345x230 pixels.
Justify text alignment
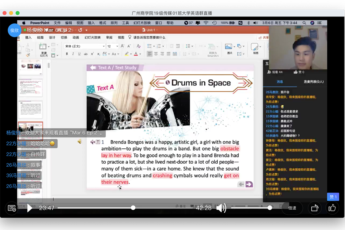click(x=169, y=54)
